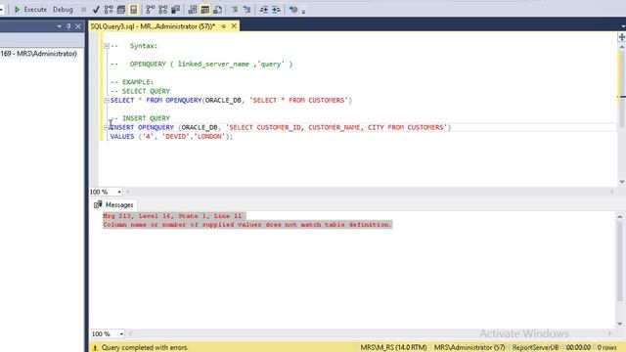Click the Messages pane scroll up arrow
Viewport: 626px width, 352px height.
coord(620,216)
